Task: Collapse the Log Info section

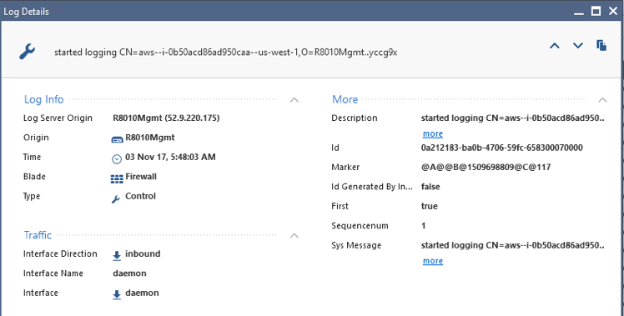Action: [x=294, y=100]
